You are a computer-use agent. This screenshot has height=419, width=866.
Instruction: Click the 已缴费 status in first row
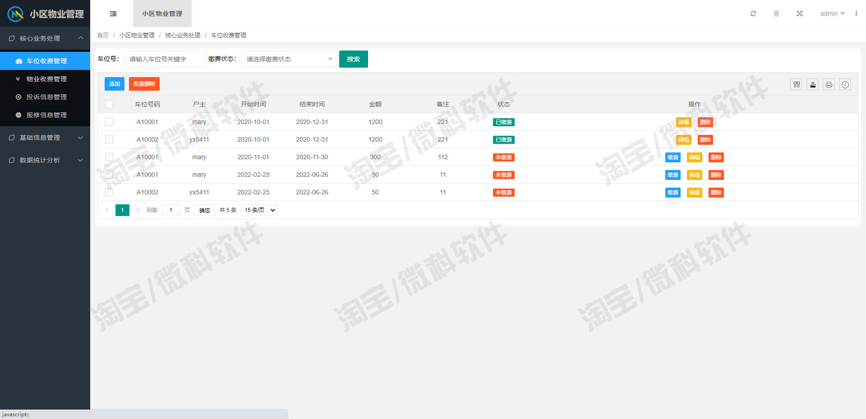pyautogui.click(x=504, y=122)
